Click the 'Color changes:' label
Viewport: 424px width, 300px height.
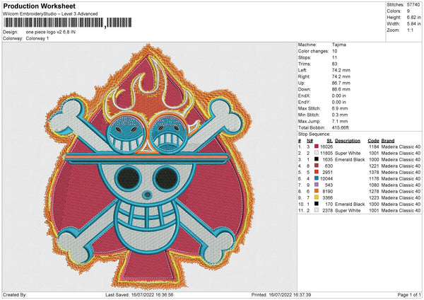click(x=313, y=51)
